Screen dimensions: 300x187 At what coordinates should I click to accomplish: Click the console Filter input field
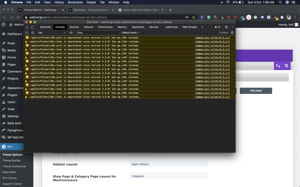pos(98,33)
